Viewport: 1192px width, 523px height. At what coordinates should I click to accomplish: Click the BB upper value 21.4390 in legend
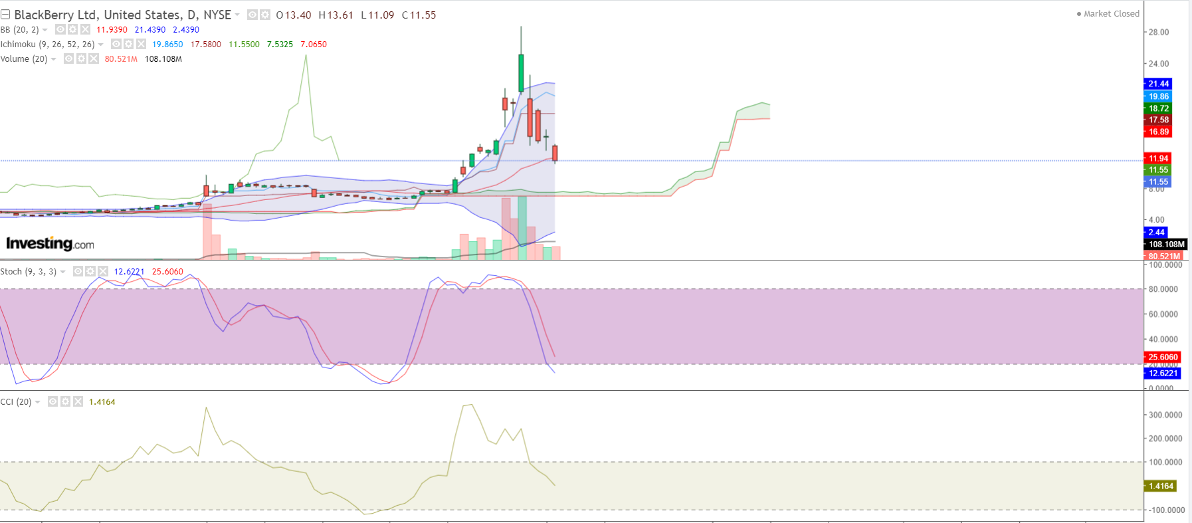coord(150,30)
